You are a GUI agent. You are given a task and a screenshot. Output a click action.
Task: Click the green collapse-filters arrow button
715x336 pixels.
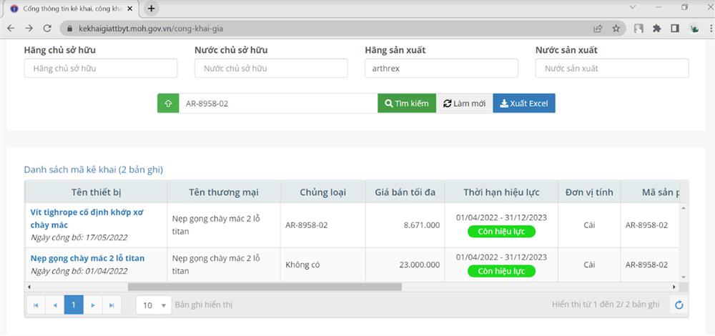pyautogui.click(x=168, y=103)
